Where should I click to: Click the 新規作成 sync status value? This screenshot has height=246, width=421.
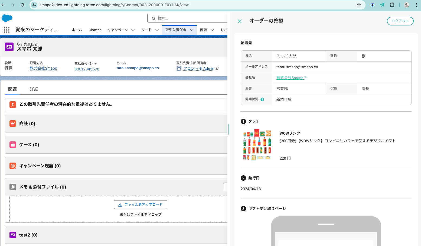pyautogui.click(x=284, y=99)
